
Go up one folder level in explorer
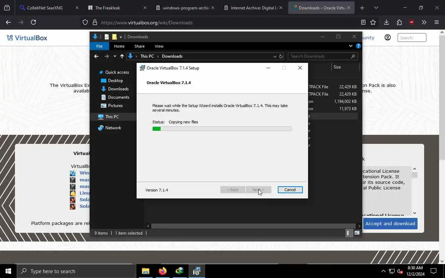[x=122, y=56]
